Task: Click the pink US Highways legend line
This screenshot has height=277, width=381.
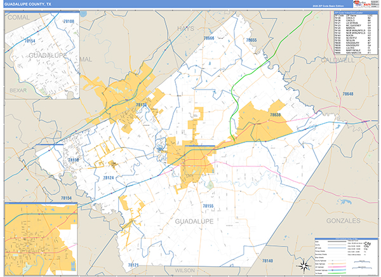Action: tap(337, 267)
